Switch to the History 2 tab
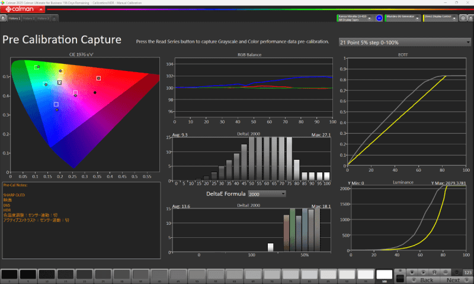The width and height of the screenshot is (474, 284). coord(29,18)
